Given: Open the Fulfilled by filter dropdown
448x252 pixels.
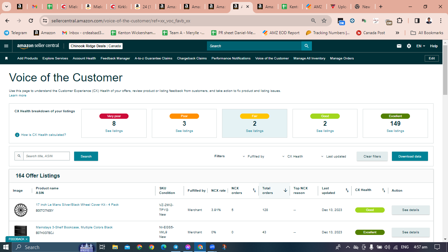Looking at the screenshot, I should coord(253,157).
